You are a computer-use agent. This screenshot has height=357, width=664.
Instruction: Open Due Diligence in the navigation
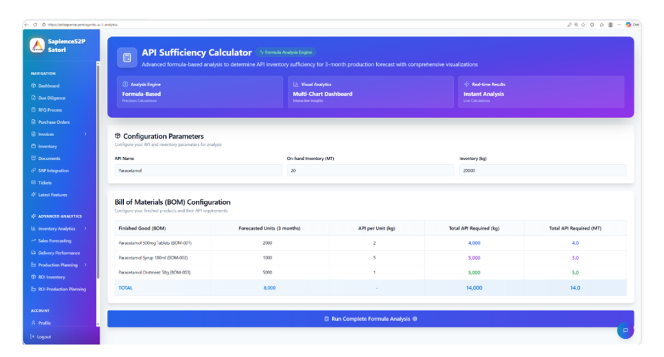[x=52, y=98]
